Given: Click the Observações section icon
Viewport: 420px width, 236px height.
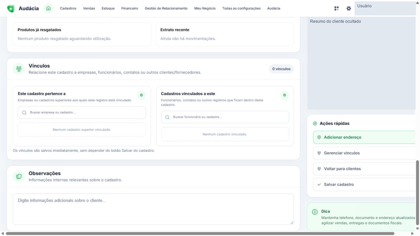Looking at the screenshot, I should coord(19,176).
